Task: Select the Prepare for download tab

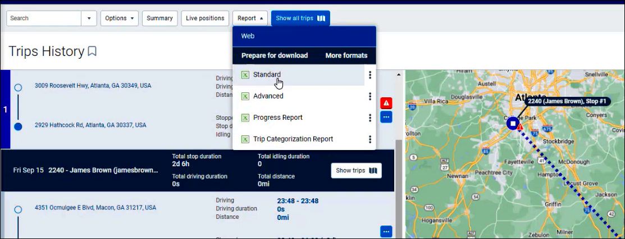Action: 275,55
